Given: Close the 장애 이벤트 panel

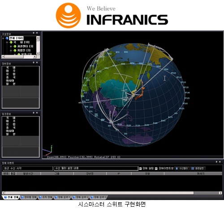Looking at the screenshot, I should coord(220,162).
